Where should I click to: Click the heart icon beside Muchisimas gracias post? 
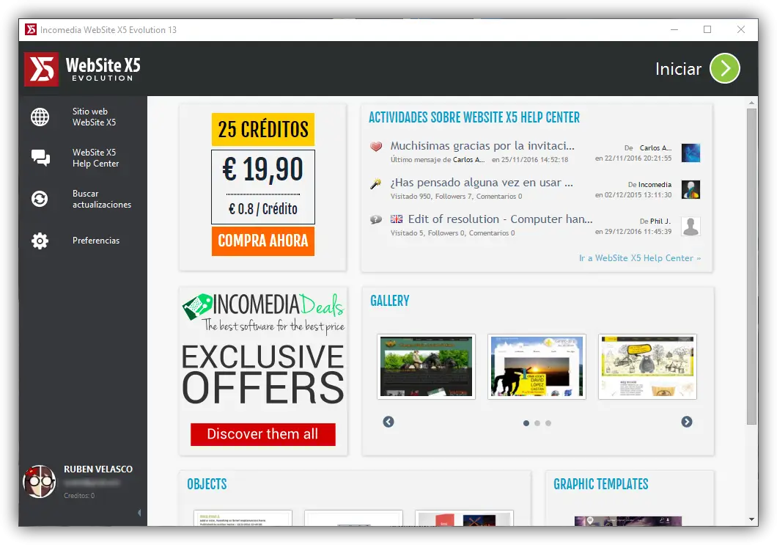[x=376, y=146]
